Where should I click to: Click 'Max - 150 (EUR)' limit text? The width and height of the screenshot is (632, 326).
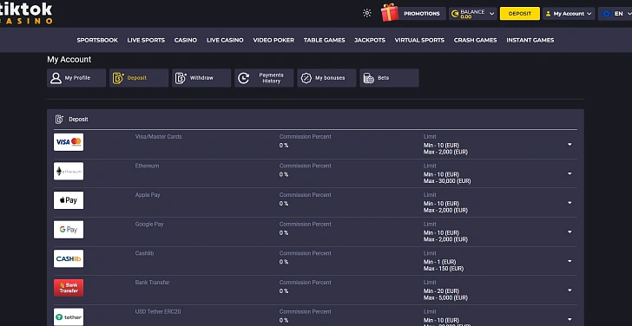click(x=444, y=269)
